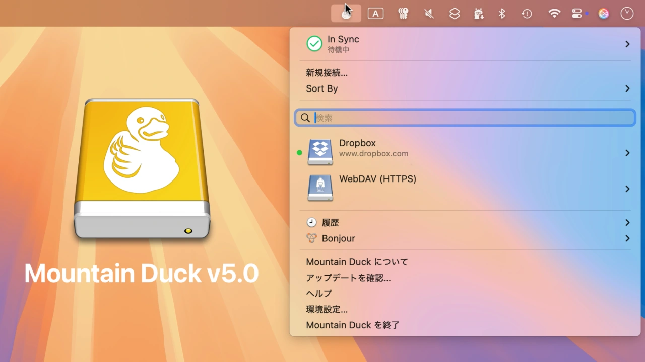Expand the Dropbox connection chevron

(x=627, y=153)
